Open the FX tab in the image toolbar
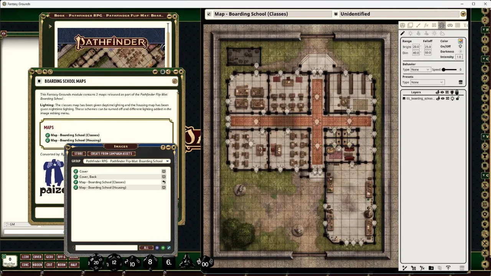Screen dimensions: 491x276 click(x=426, y=25)
